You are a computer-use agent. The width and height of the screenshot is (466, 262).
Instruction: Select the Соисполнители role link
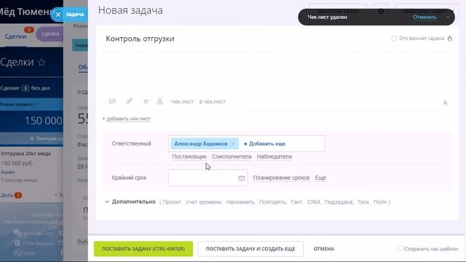tap(232, 156)
